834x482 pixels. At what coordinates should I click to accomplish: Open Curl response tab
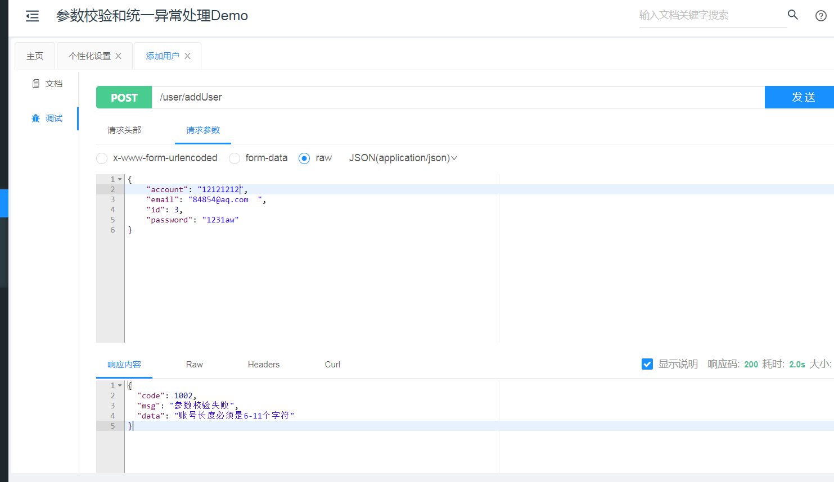pos(332,365)
